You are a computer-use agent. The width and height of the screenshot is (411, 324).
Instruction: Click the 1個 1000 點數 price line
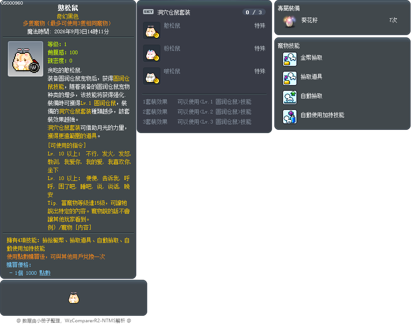pos(30,273)
